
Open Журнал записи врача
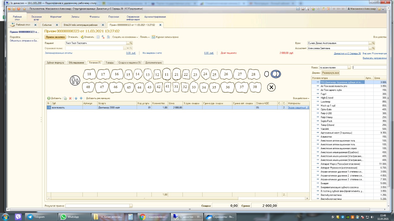click(165, 37)
